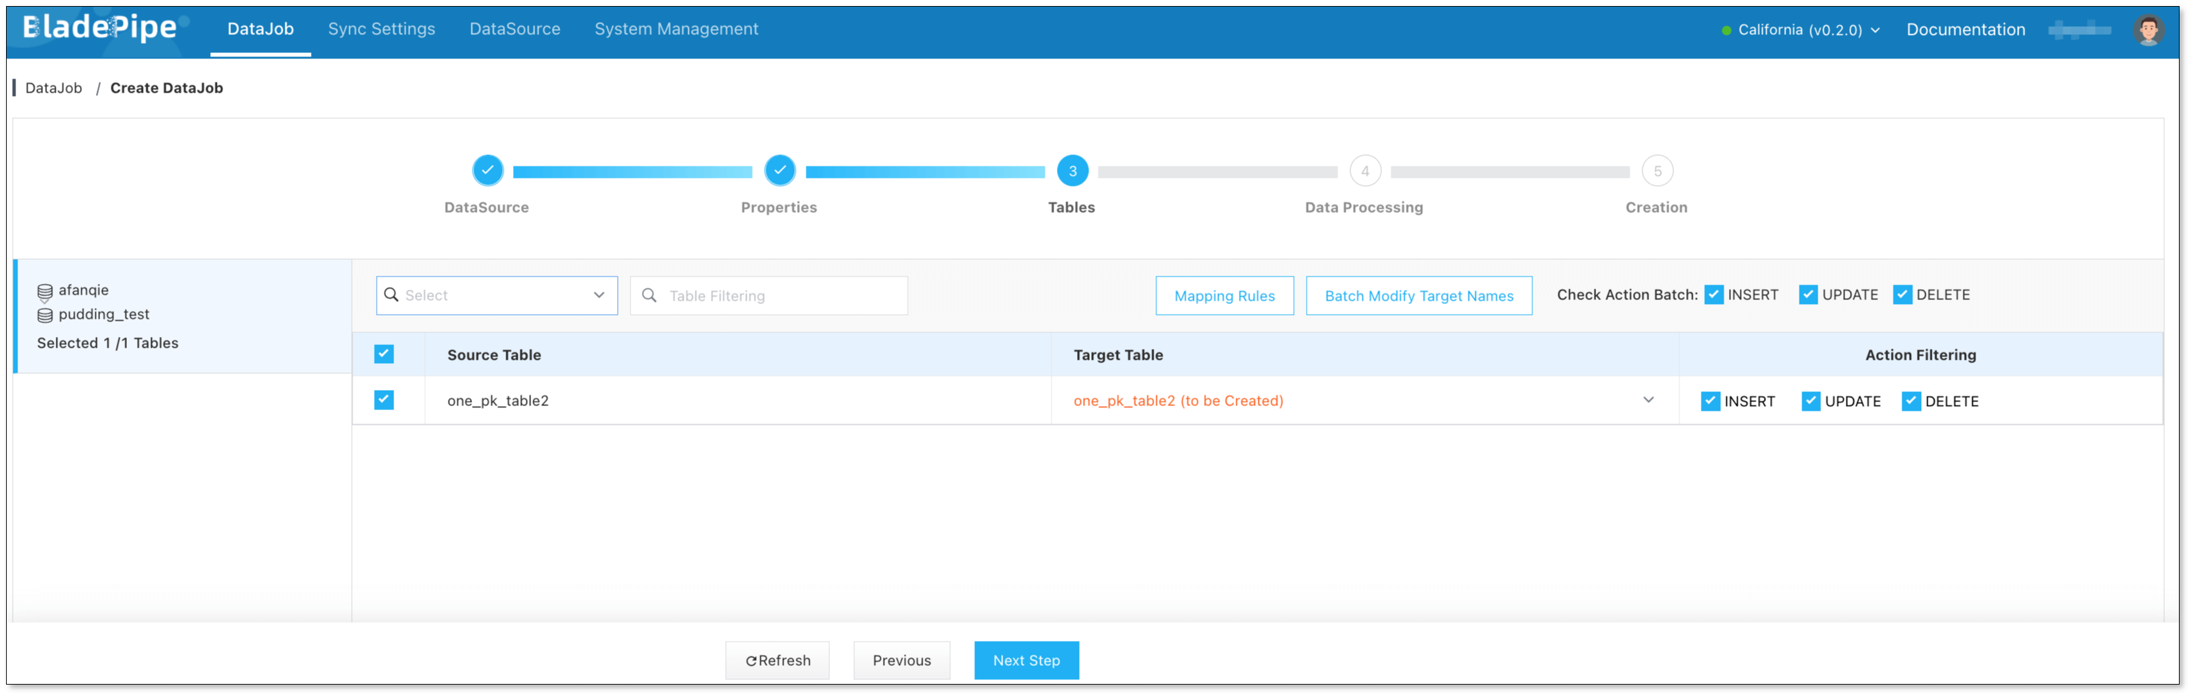Screen dimensions: 2189x694
Task: Open the user avatar profile menu
Action: (x=2147, y=30)
